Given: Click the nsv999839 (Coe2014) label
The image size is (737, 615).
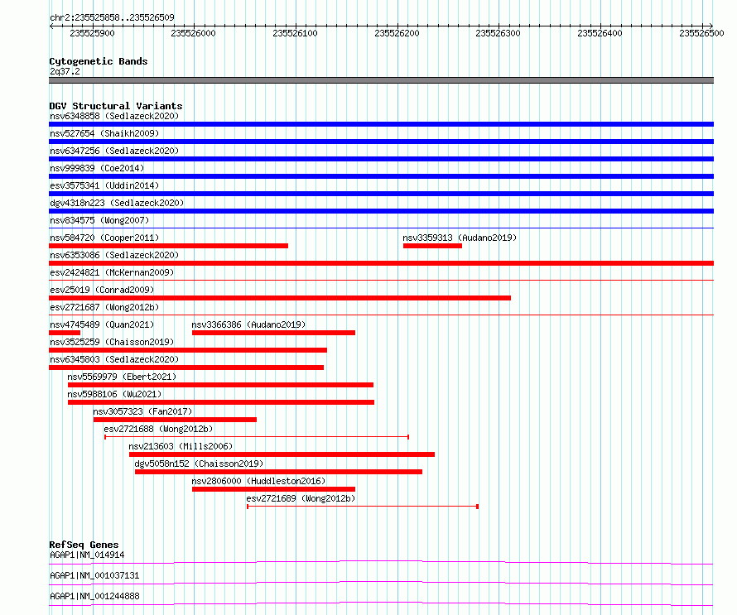Looking at the screenshot, I should (97, 168).
